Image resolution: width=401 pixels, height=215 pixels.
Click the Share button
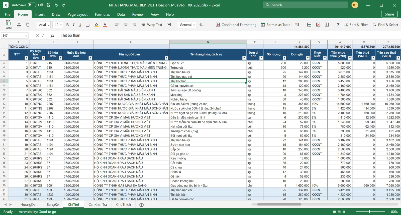click(x=389, y=14)
